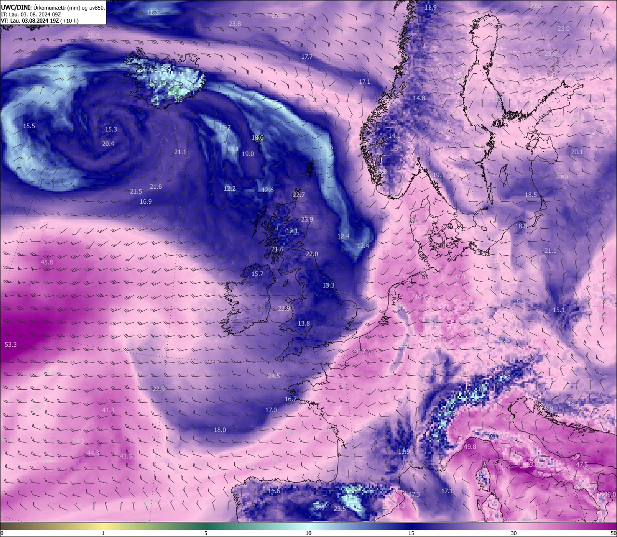Click the 20.4 value at cyclone centre

pyautogui.click(x=108, y=144)
